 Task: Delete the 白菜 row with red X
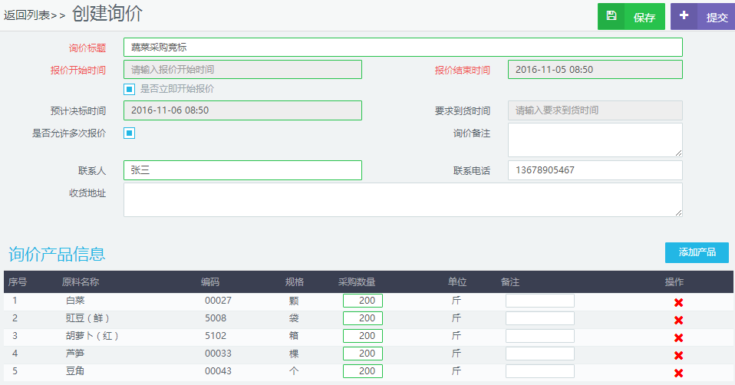(678, 302)
